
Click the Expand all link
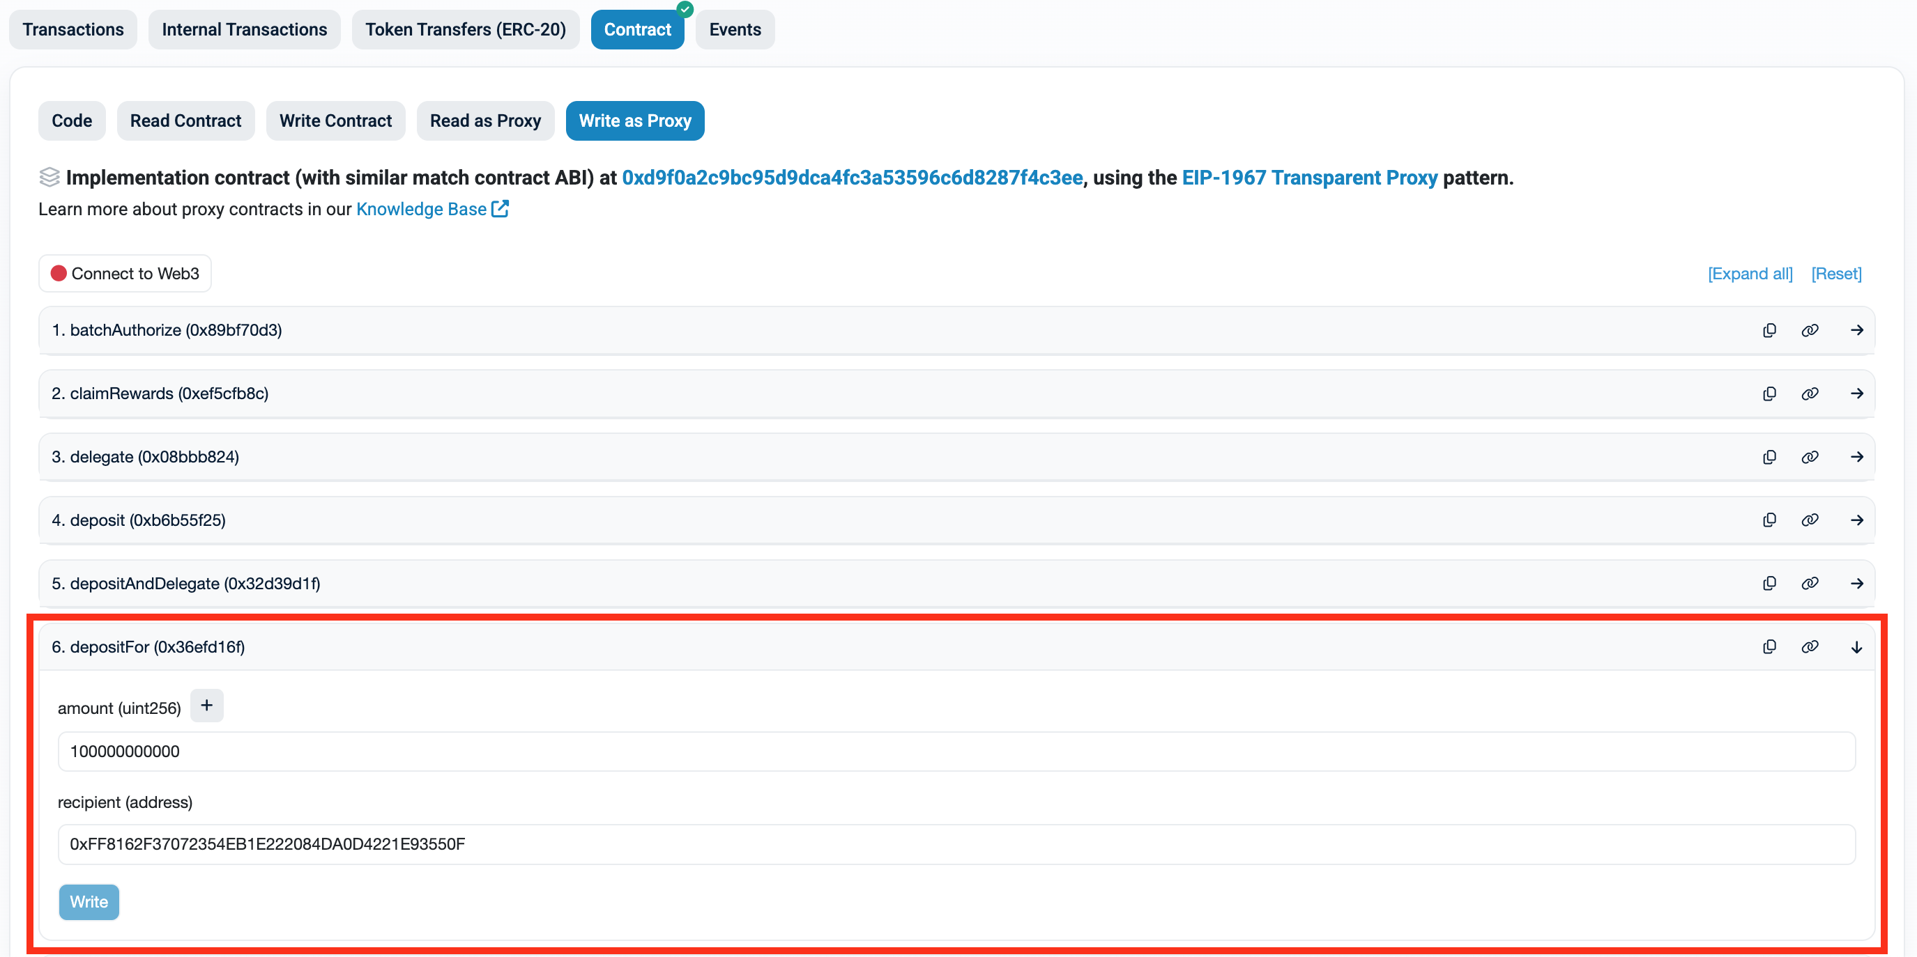coord(1750,274)
